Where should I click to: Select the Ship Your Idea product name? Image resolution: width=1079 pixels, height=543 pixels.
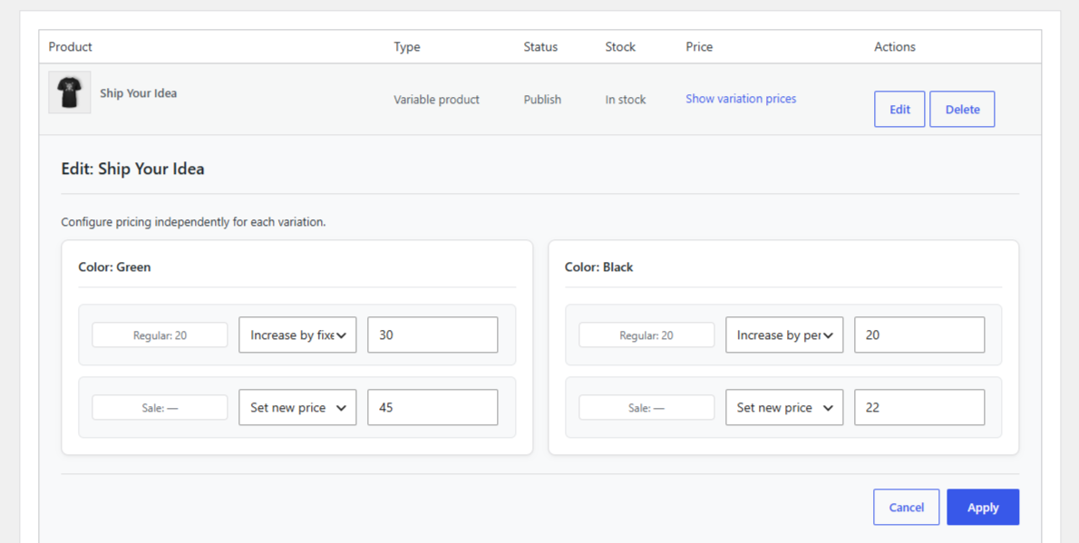coord(139,92)
